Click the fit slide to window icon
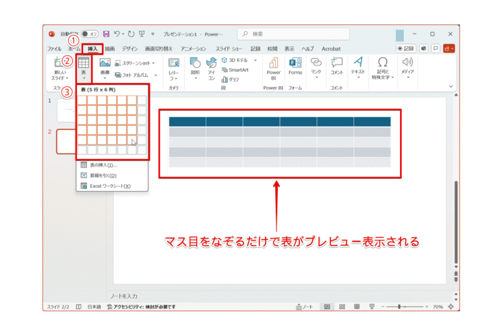Viewport: 499px width, 332px height. pos(450,306)
